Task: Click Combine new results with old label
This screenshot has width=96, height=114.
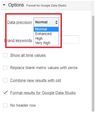Action: (35, 80)
